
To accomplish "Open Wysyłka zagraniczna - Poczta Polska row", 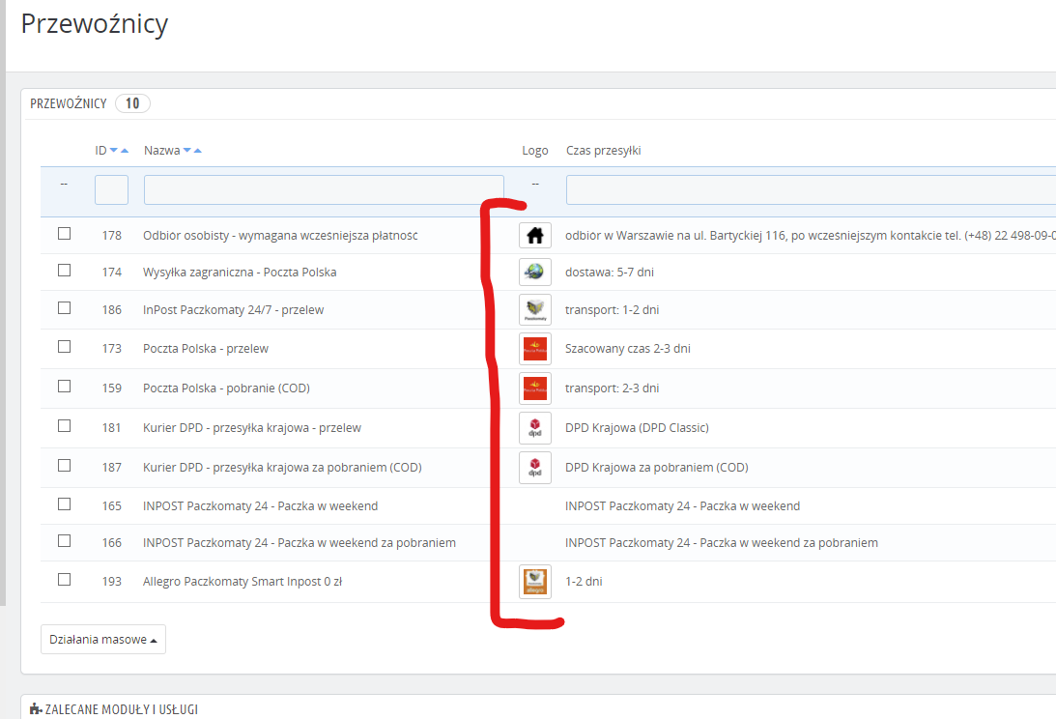I will tap(240, 273).
